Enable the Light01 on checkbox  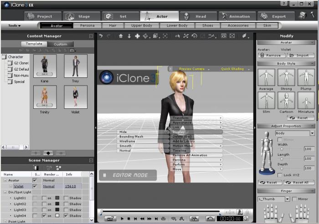pos(44,198)
